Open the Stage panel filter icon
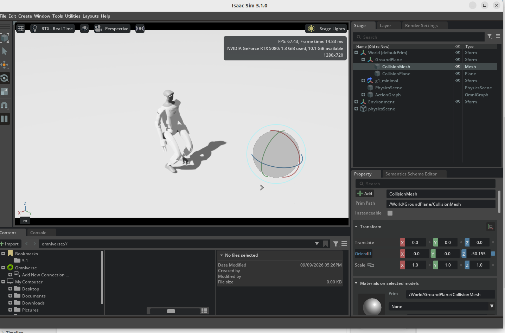Image resolution: width=505 pixels, height=333 pixels. [490, 36]
